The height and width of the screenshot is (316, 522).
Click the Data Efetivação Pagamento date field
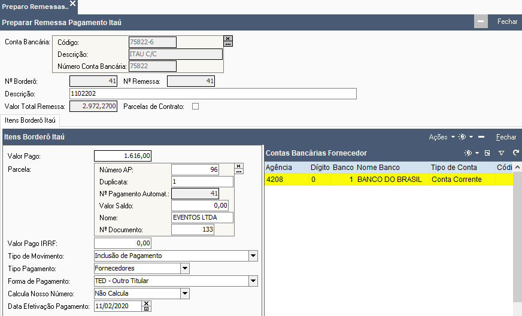click(x=118, y=306)
